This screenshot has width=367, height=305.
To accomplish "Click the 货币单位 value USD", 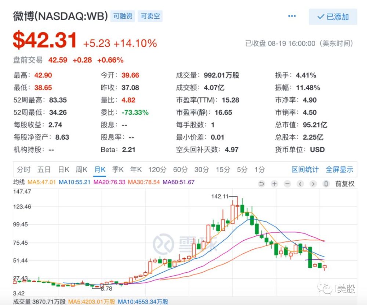I will coord(317,150).
